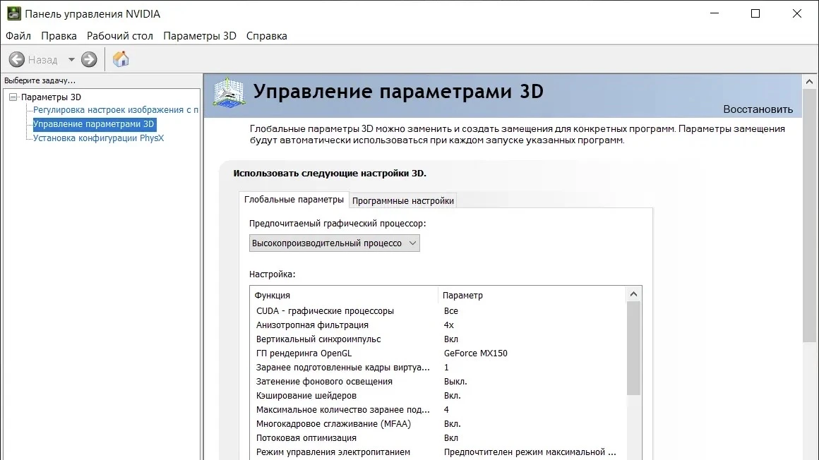The height and width of the screenshot is (460, 819).
Task: Click the 3D settings header icon
Action: coord(229,93)
